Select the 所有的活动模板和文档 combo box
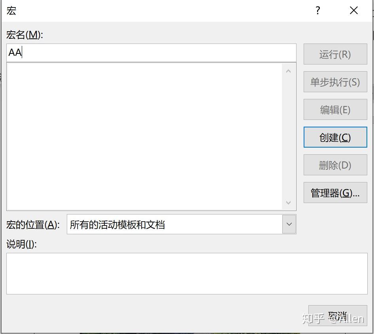 click(181, 224)
